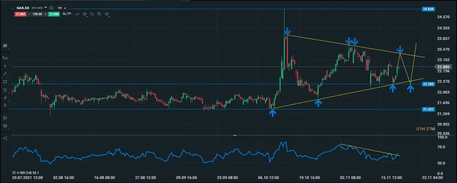
Task: Increase volume with plus button
Action: tap(45, 14)
